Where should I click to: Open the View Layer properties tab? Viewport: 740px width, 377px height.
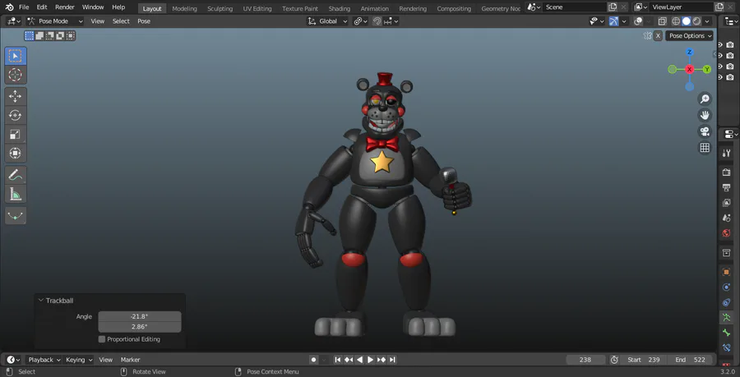[x=726, y=203]
